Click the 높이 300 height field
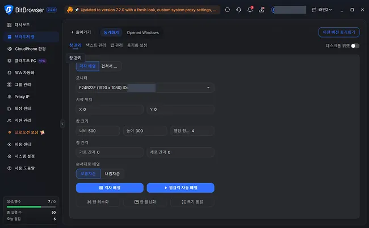 pos(145,131)
